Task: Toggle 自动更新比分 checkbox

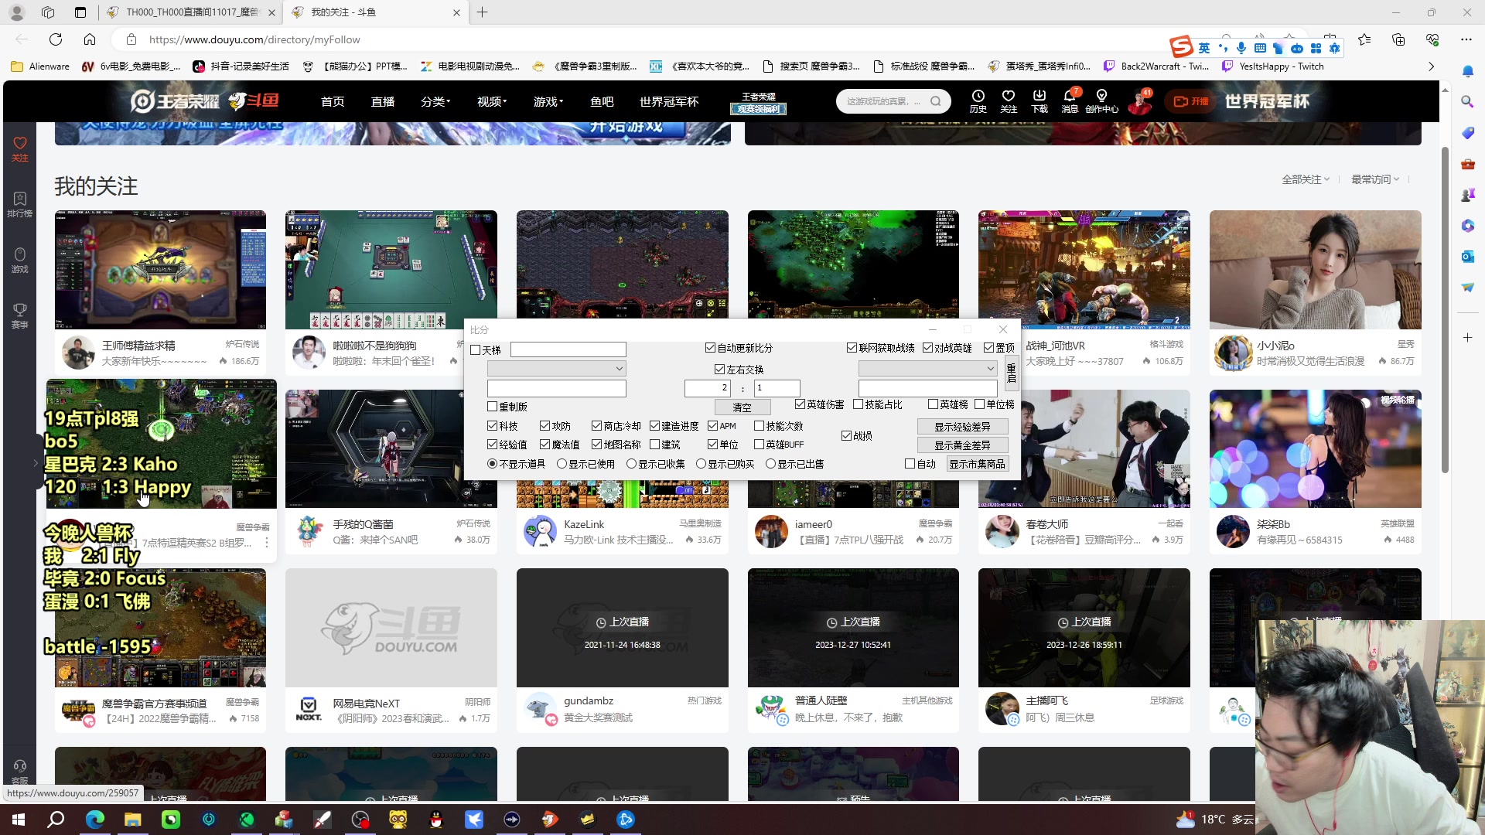Action: point(710,348)
